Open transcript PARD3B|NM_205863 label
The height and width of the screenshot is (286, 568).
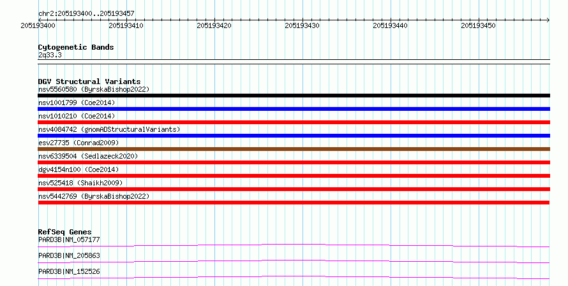click(69, 255)
